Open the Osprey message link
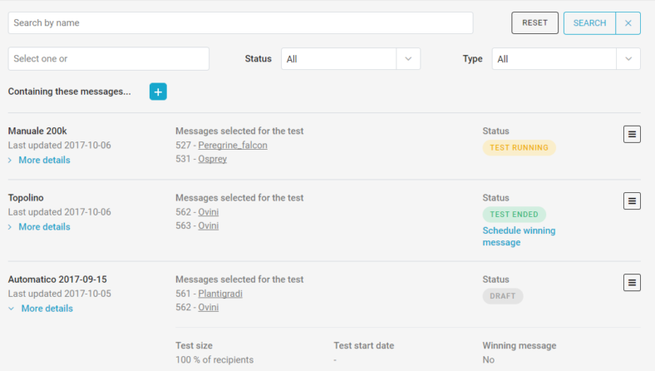Image resolution: width=655 pixels, height=371 pixels. click(212, 159)
